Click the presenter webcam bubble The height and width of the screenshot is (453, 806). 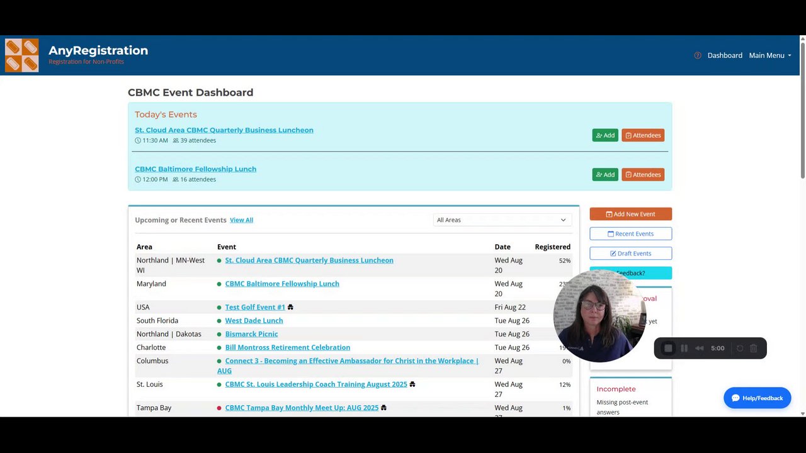click(x=599, y=316)
